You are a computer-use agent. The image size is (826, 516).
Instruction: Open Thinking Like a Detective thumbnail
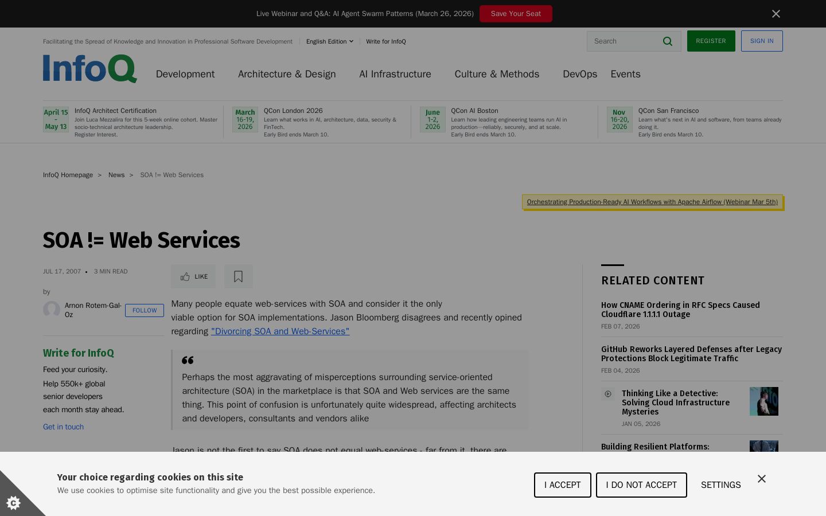click(x=764, y=401)
